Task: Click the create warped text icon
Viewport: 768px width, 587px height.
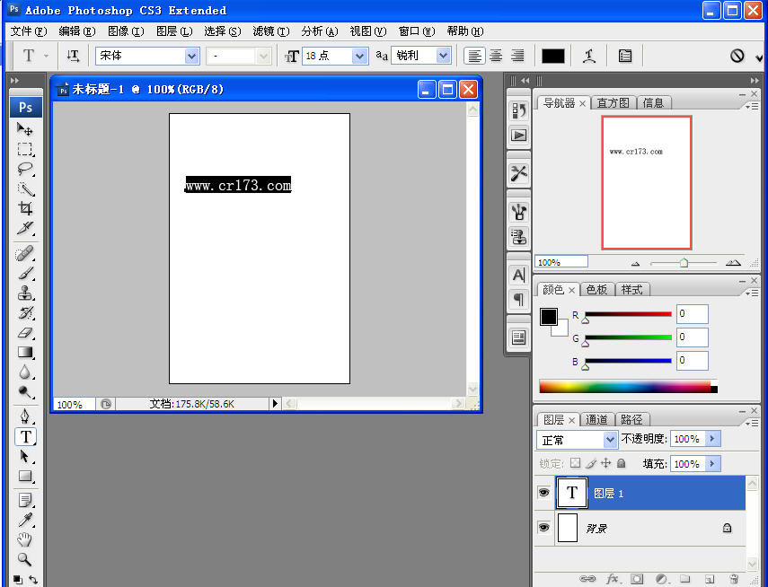Action: click(x=589, y=56)
